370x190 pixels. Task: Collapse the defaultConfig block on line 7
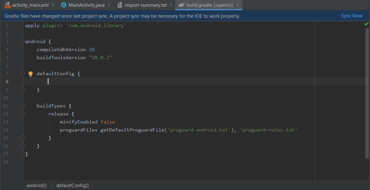(x=23, y=74)
